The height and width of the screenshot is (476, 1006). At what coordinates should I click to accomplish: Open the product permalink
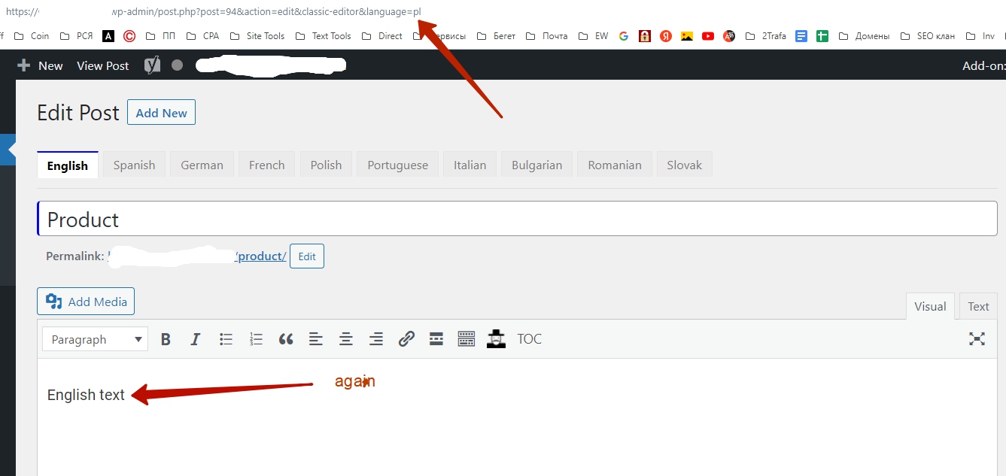pos(260,256)
